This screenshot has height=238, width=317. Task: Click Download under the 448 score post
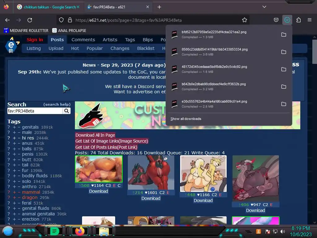(x=203, y=201)
